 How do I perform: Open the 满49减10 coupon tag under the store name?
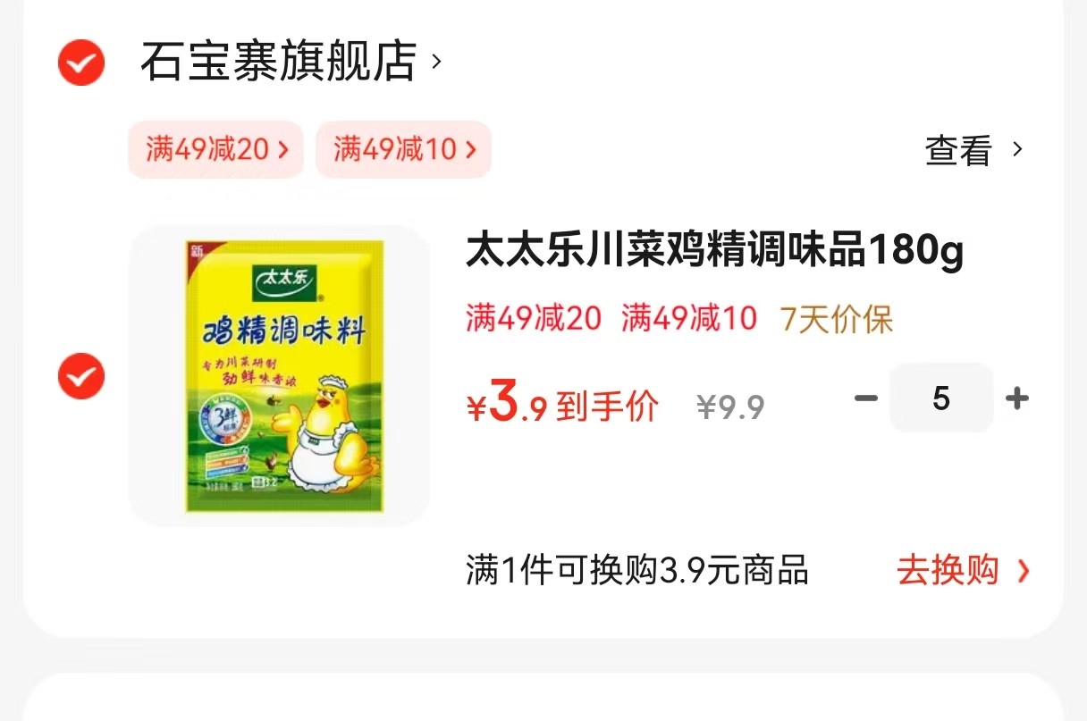(x=404, y=149)
